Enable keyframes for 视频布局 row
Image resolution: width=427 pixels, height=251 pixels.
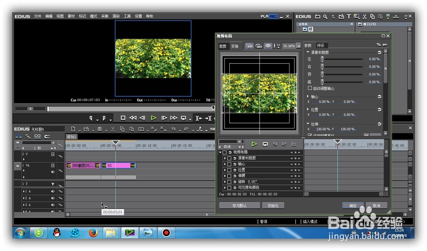[x=225, y=152]
